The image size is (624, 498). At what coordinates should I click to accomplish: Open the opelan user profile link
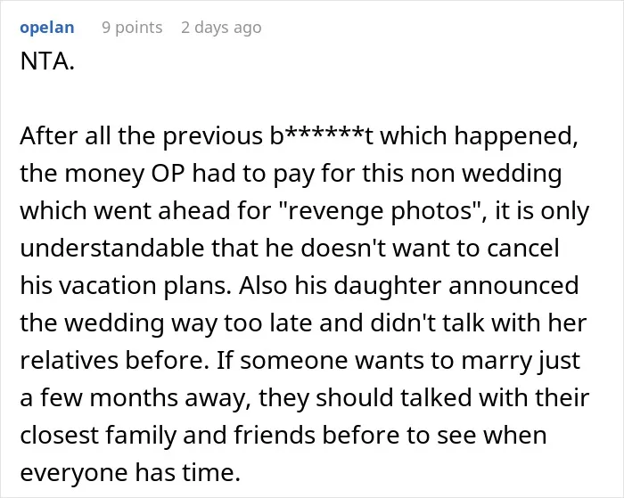(x=47, y=28)
